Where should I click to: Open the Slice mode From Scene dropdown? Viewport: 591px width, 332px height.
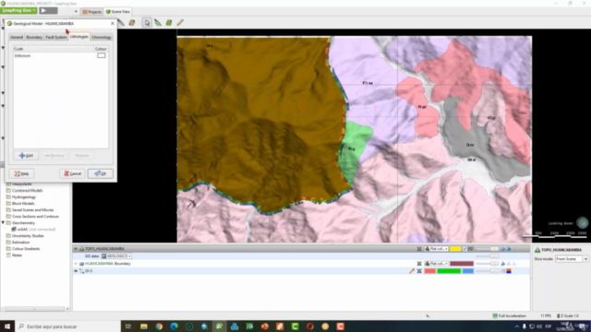(572, 259)
